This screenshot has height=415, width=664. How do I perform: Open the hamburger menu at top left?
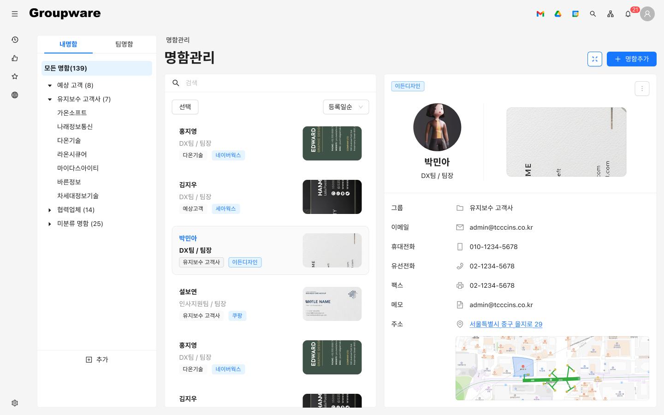tap(15, 14)
